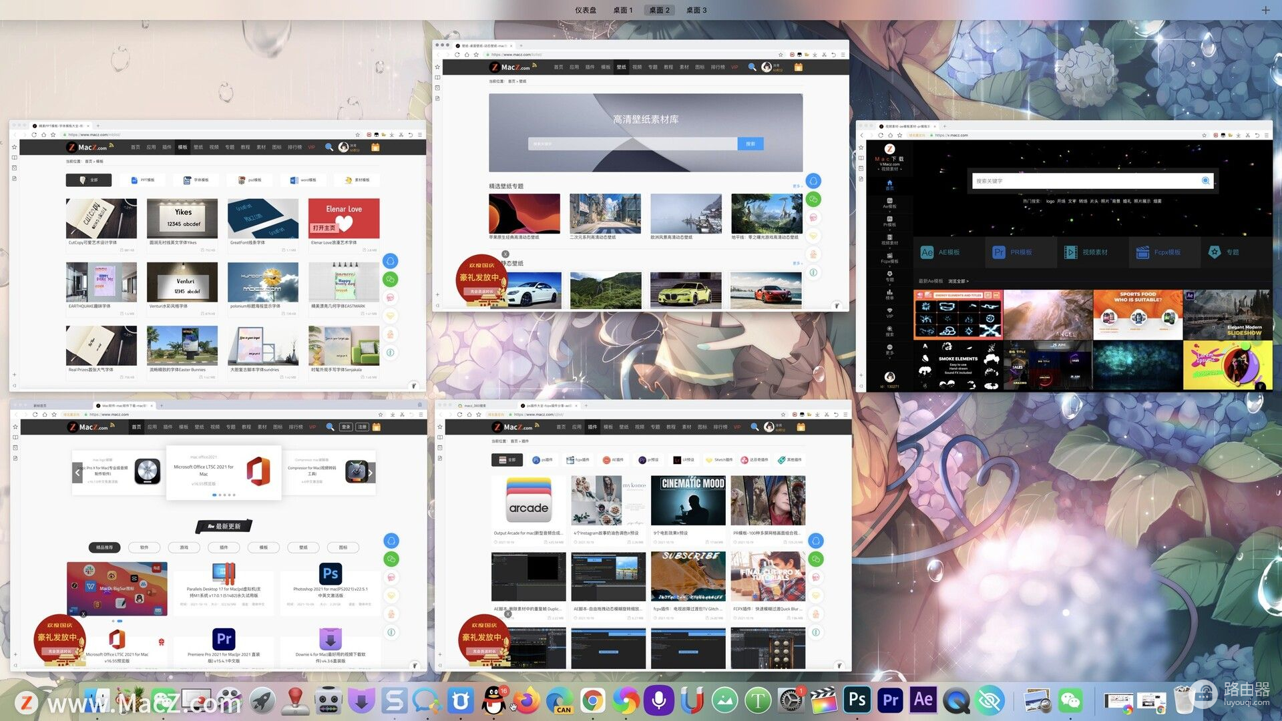The width and height of the screenshot is (1282, 721).
Task: Select the 软件 filter pill under 最新更新
Action: (x=144, y=547)
